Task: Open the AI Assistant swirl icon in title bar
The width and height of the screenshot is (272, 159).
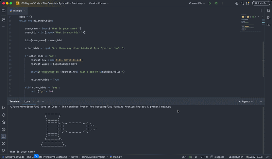Action: (x=237, y=3)
